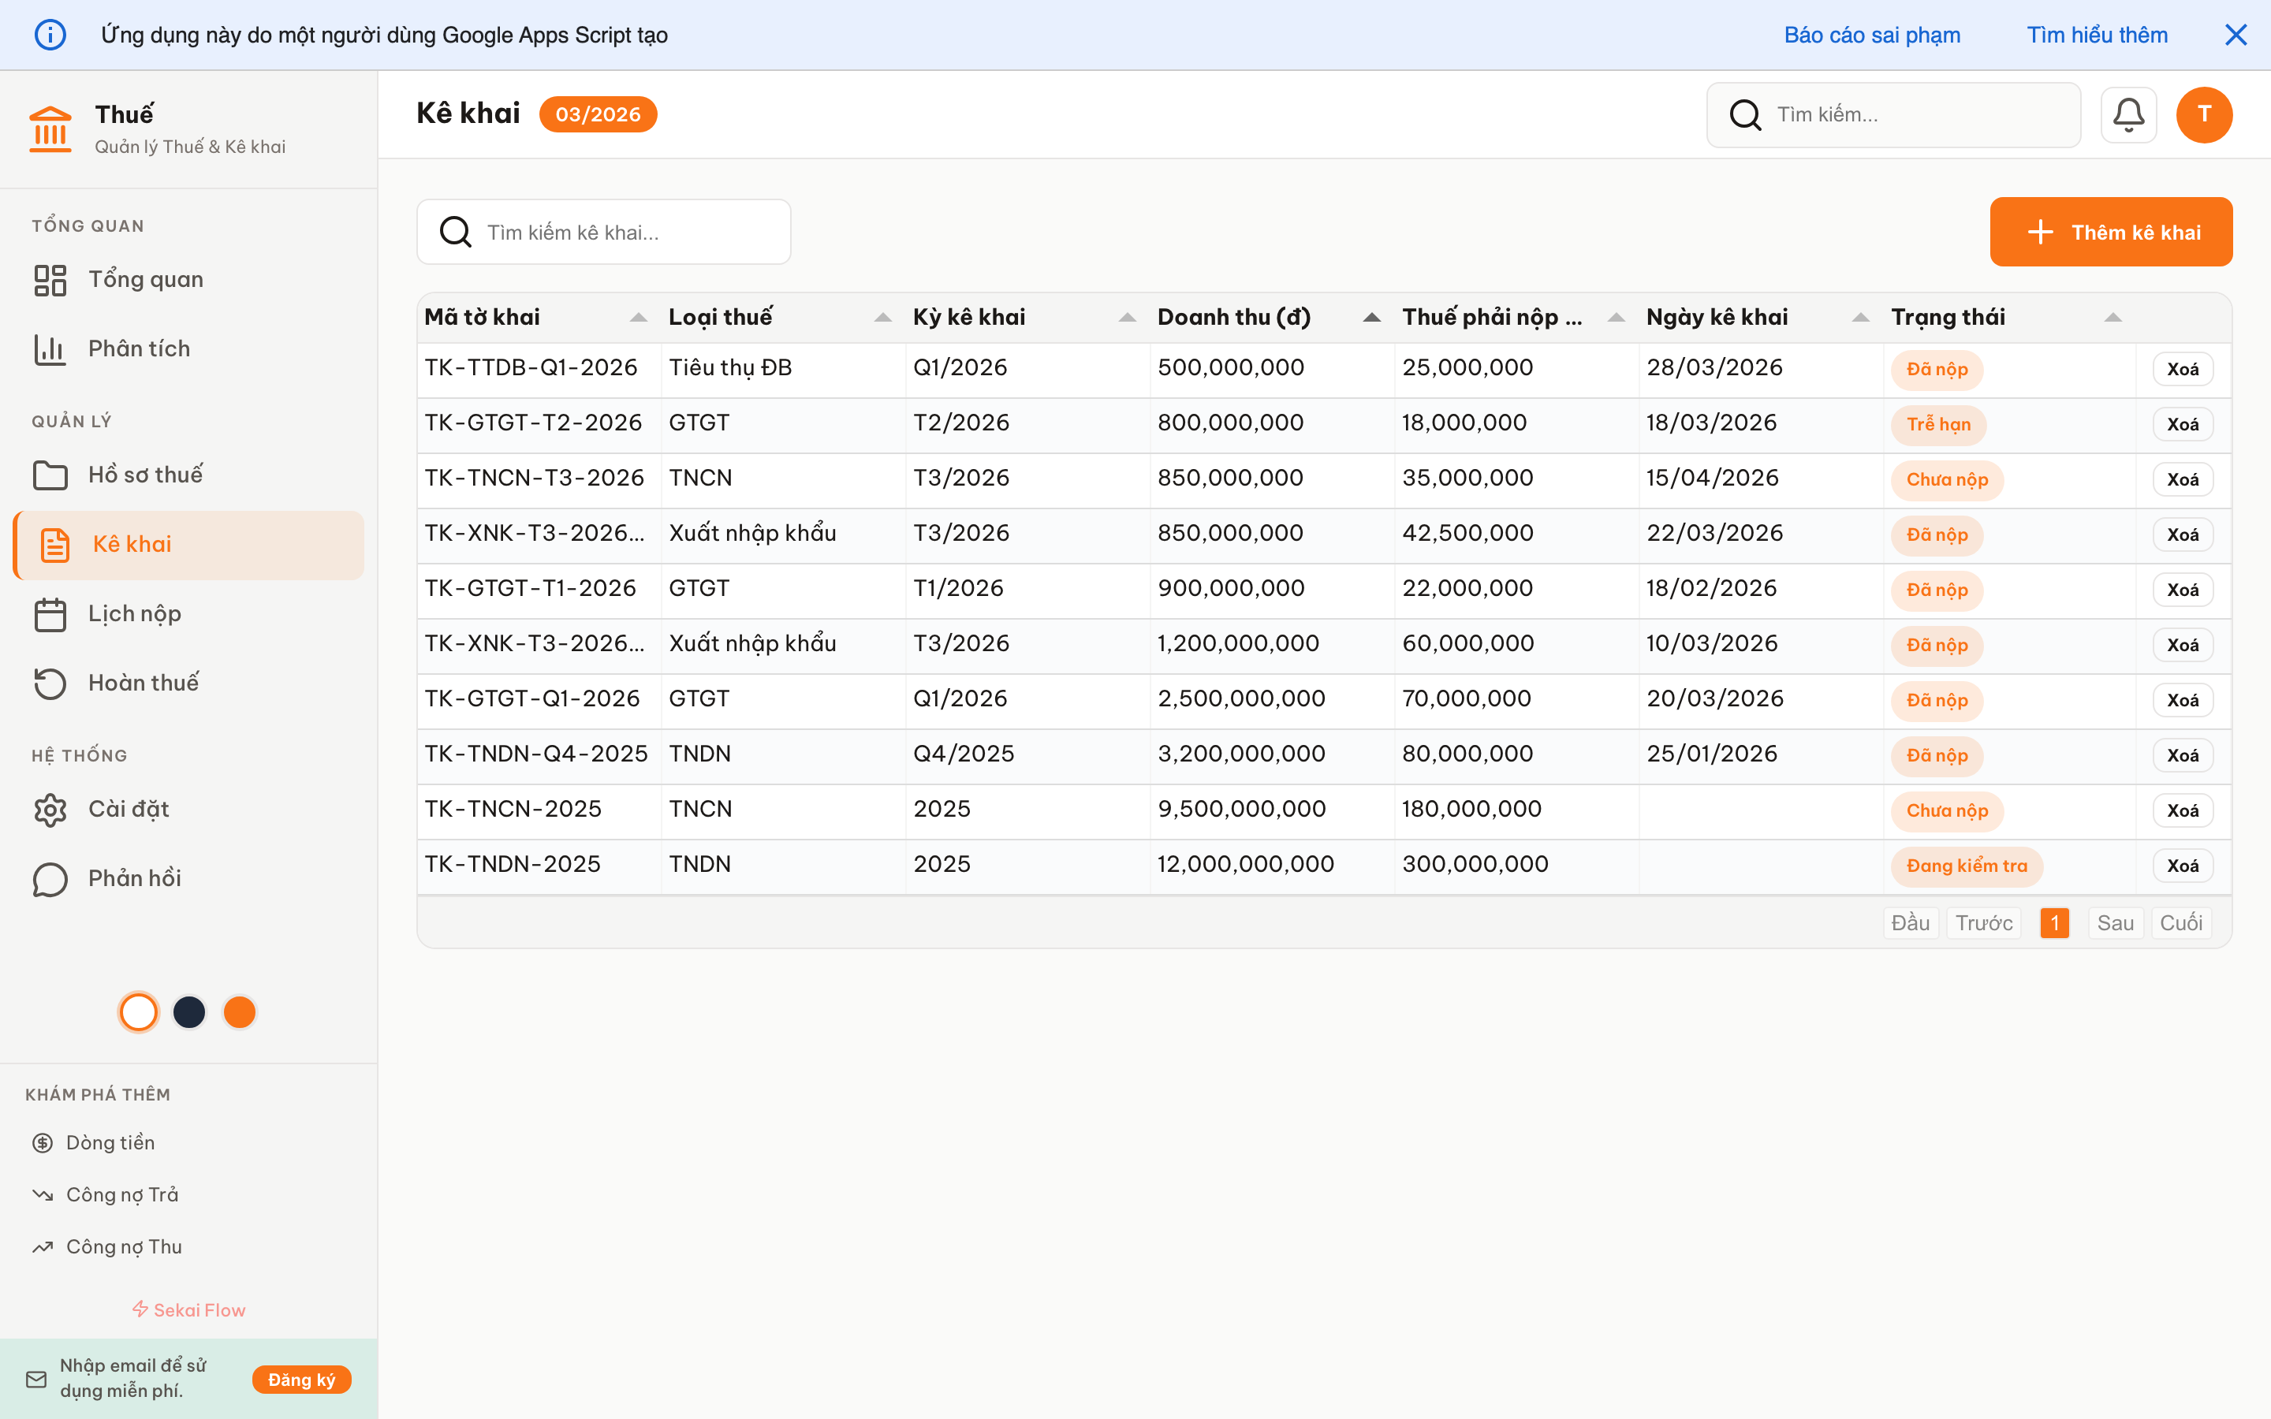Select the Tổng quan dashboard icon
Viewport: 2271px width, 1419px height.
(50, 279)
